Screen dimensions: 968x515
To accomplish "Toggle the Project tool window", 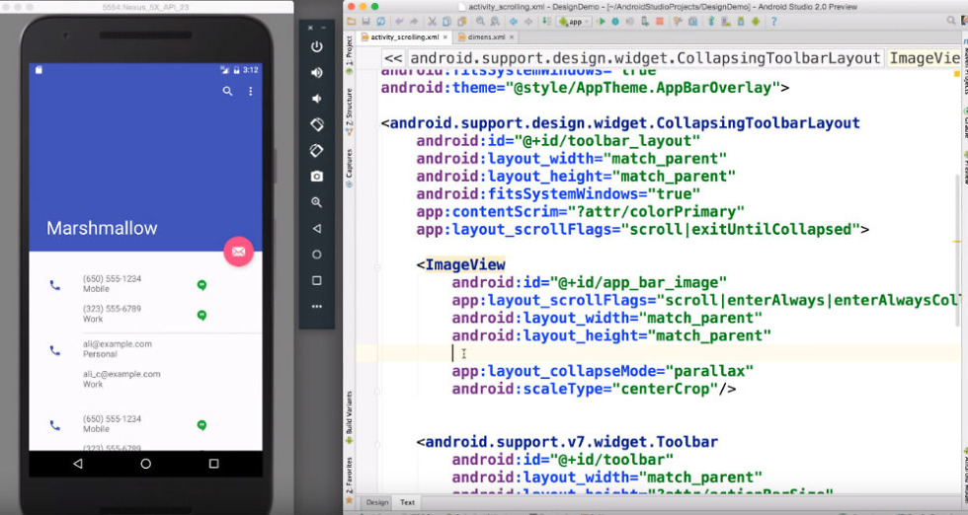I will 349,51.
